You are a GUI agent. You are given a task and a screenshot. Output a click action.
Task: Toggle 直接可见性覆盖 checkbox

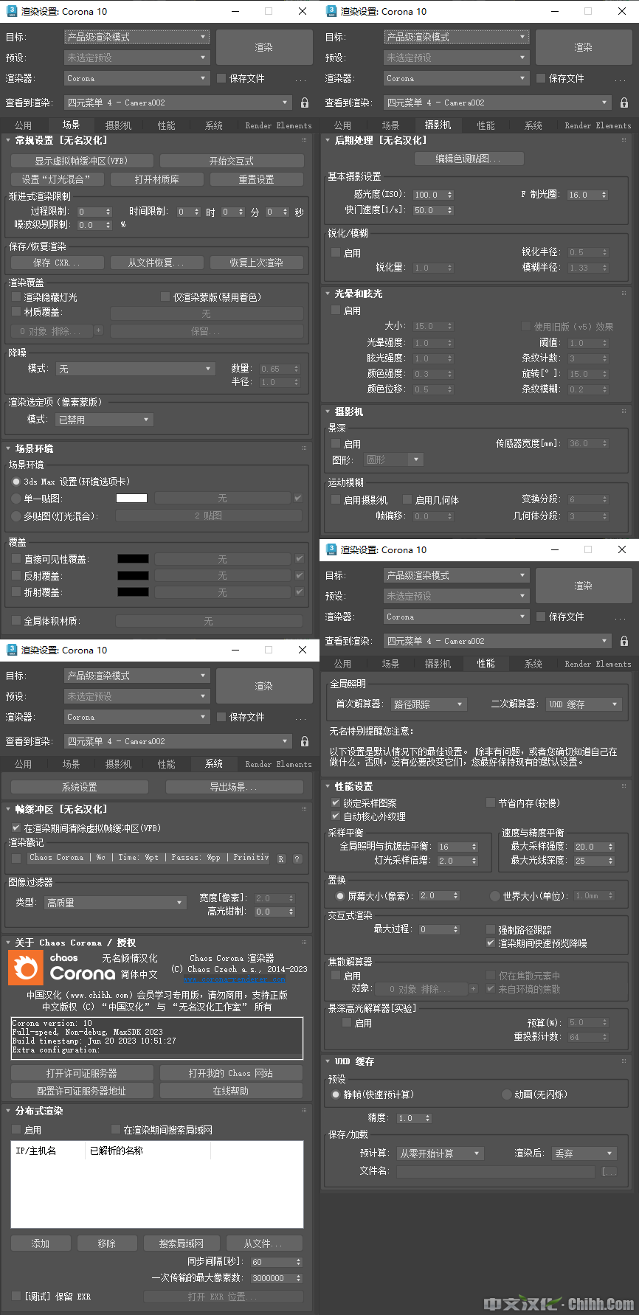pyautogui.click(x=16, y=559)
